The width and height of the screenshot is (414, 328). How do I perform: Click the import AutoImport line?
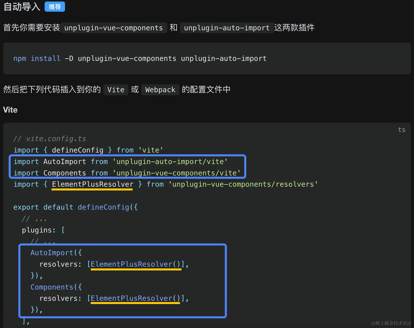pyautogui.click(x=120, y=161)
